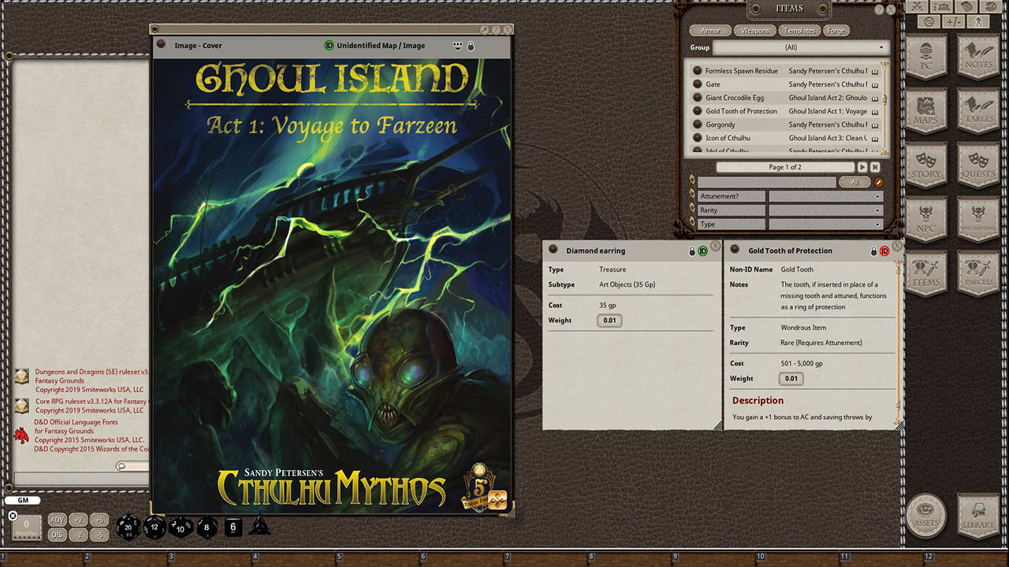Open the Maps sidebar panel
The image size is (1009, 567).
[x=926, y=111]
